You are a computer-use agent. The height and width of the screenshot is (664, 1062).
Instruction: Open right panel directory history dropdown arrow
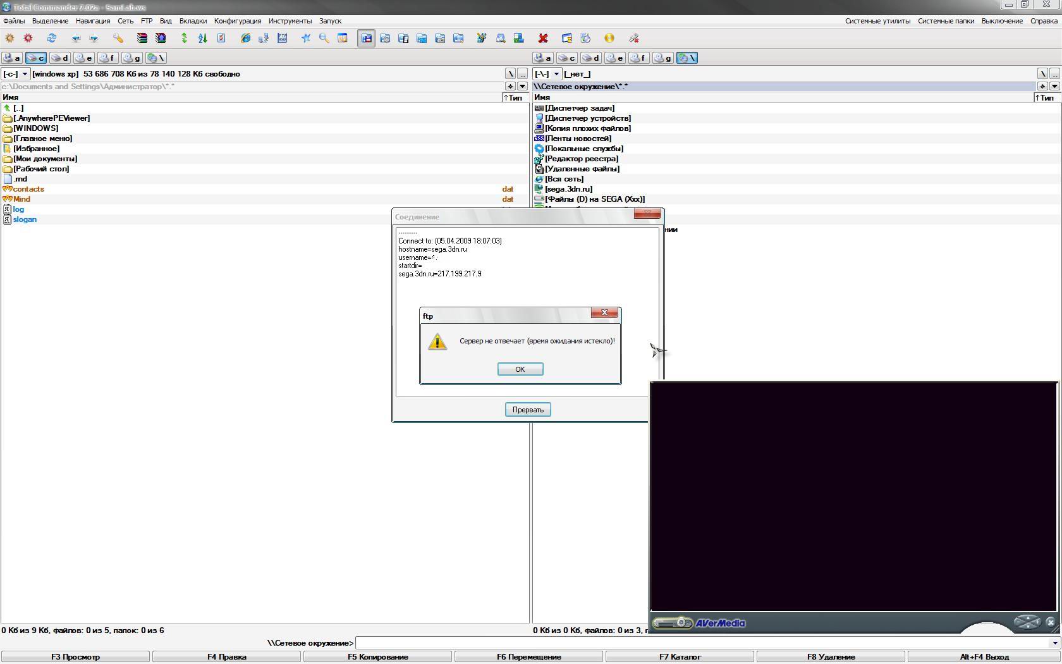(1054, 86)
